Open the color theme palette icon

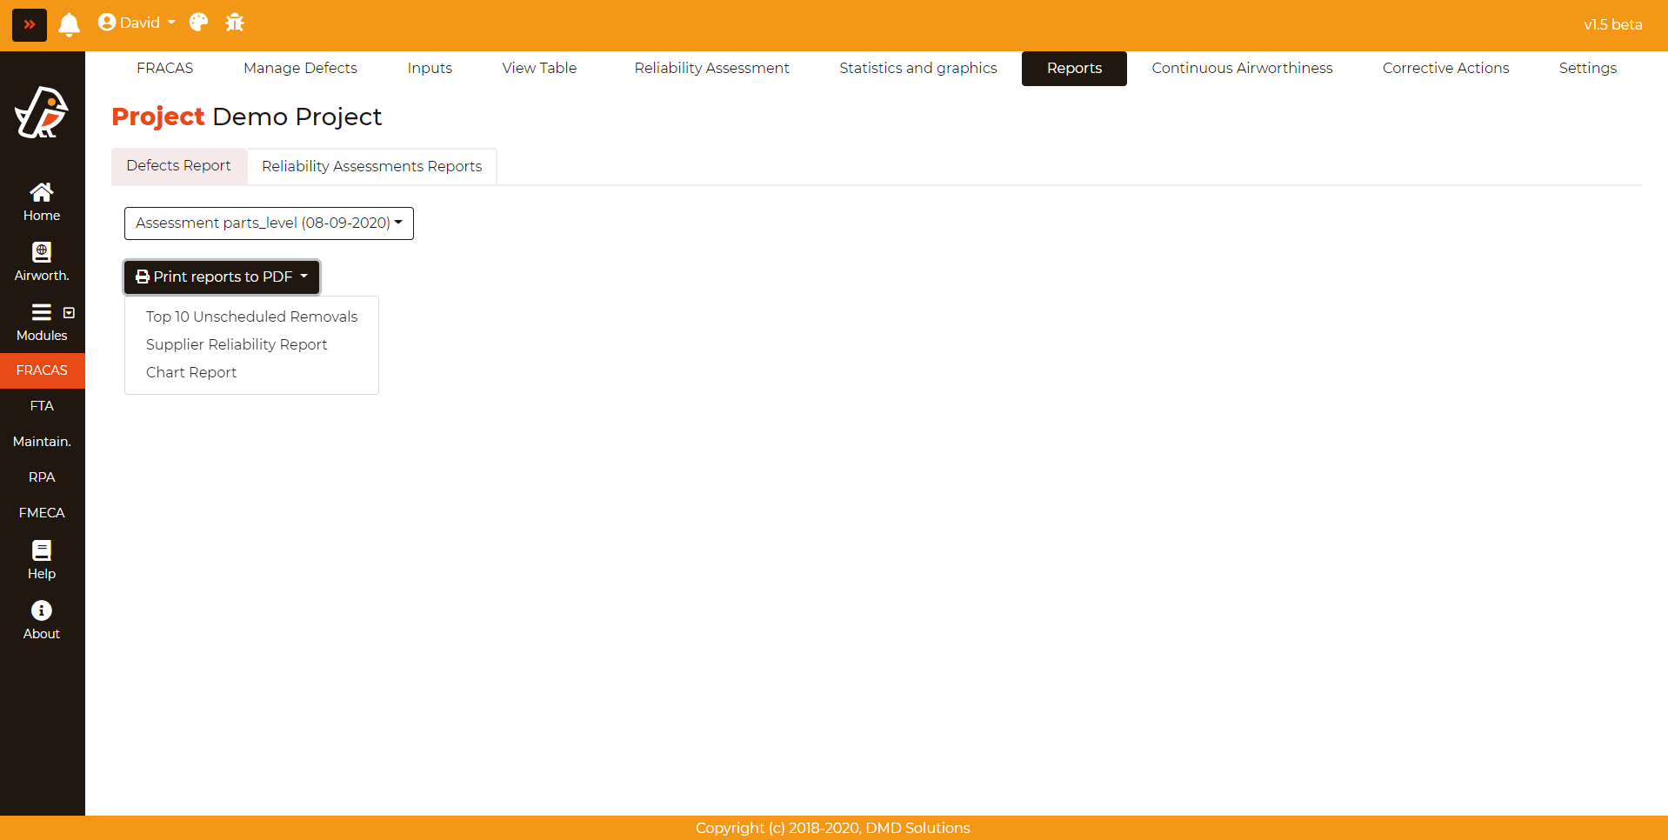[198, 23]
